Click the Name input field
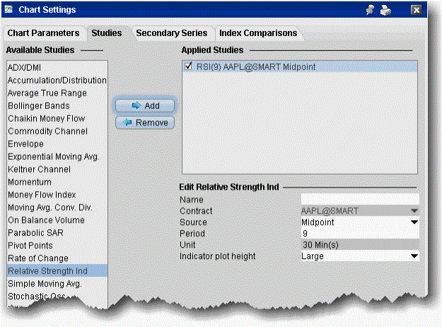442x327 pixels. point(359,200)
